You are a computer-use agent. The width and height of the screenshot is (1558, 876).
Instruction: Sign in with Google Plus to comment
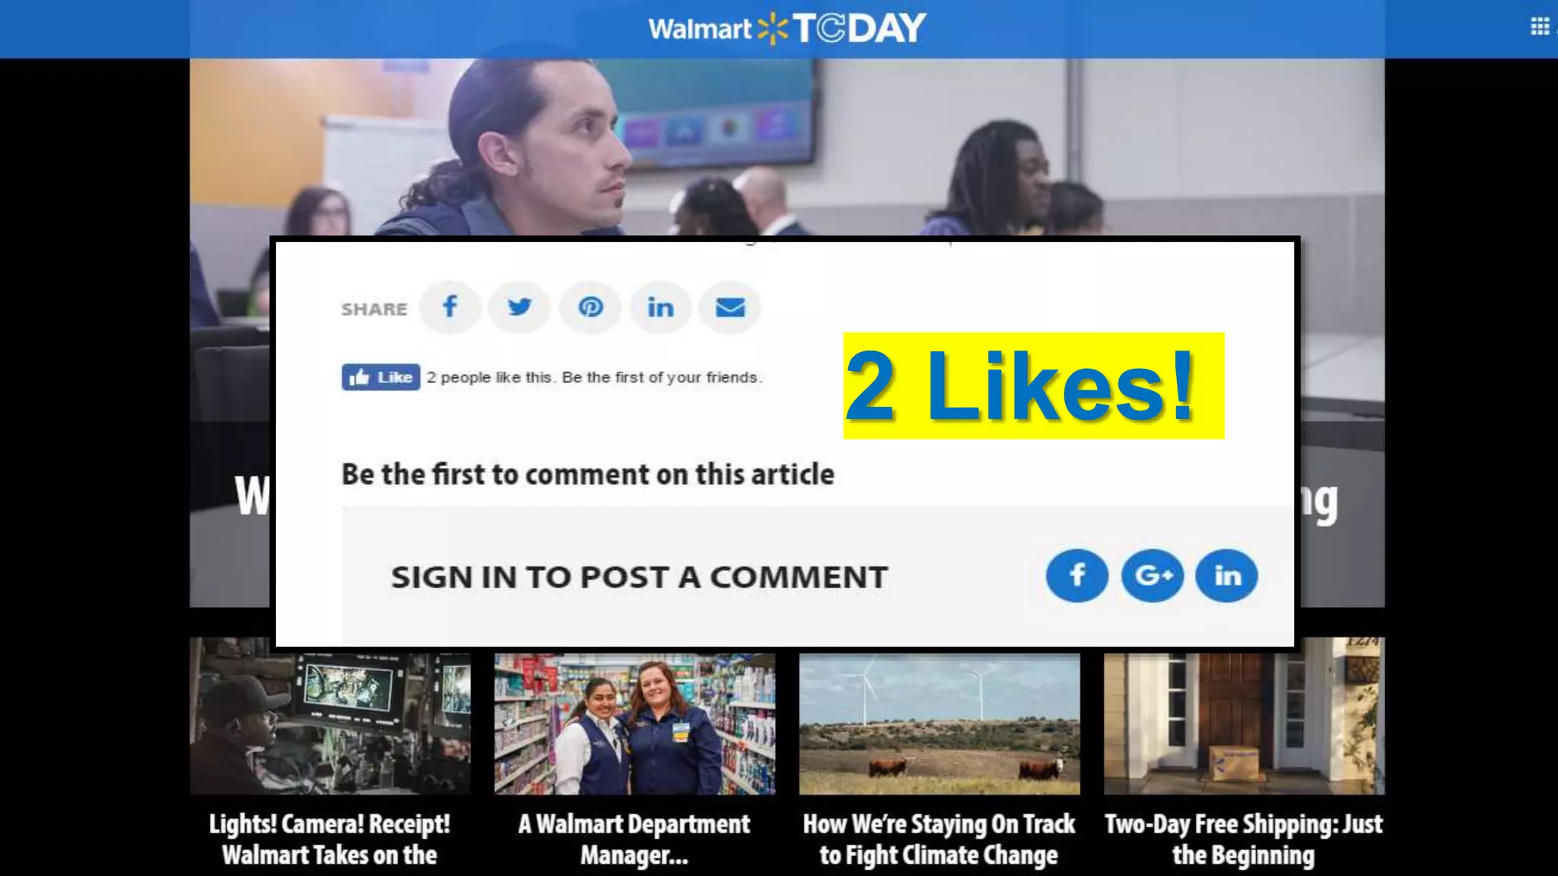(x=1153, y=576)
